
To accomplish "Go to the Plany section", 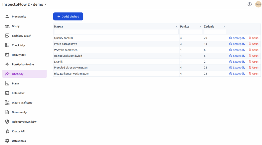I will (x=15, y=84).
